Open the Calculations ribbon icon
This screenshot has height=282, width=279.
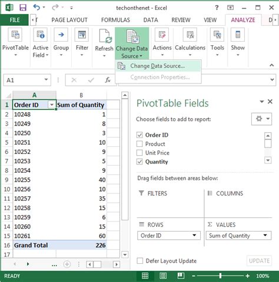[190, 35]
